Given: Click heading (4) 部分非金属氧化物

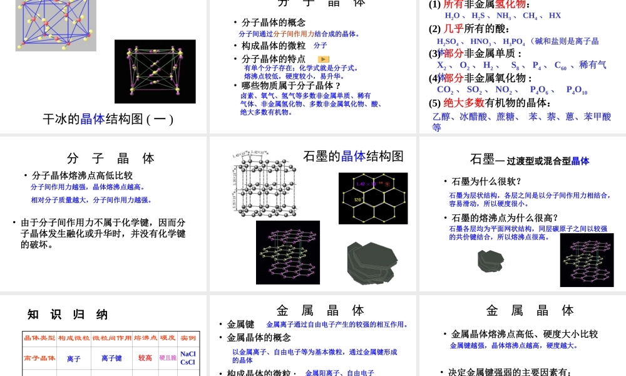Looking at the screenshot, I should tap(480, 78).
